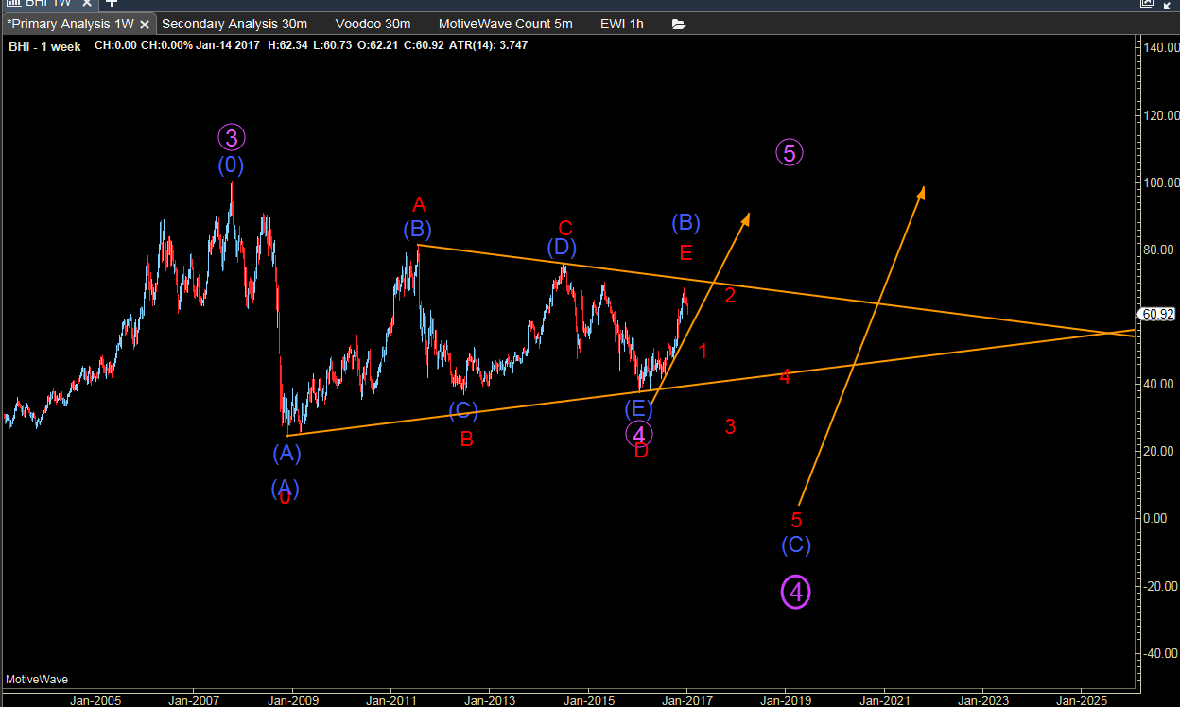Open the MotiveWave Count 5m tab
Screen dimensions: 1180x707
click(506, 24)
